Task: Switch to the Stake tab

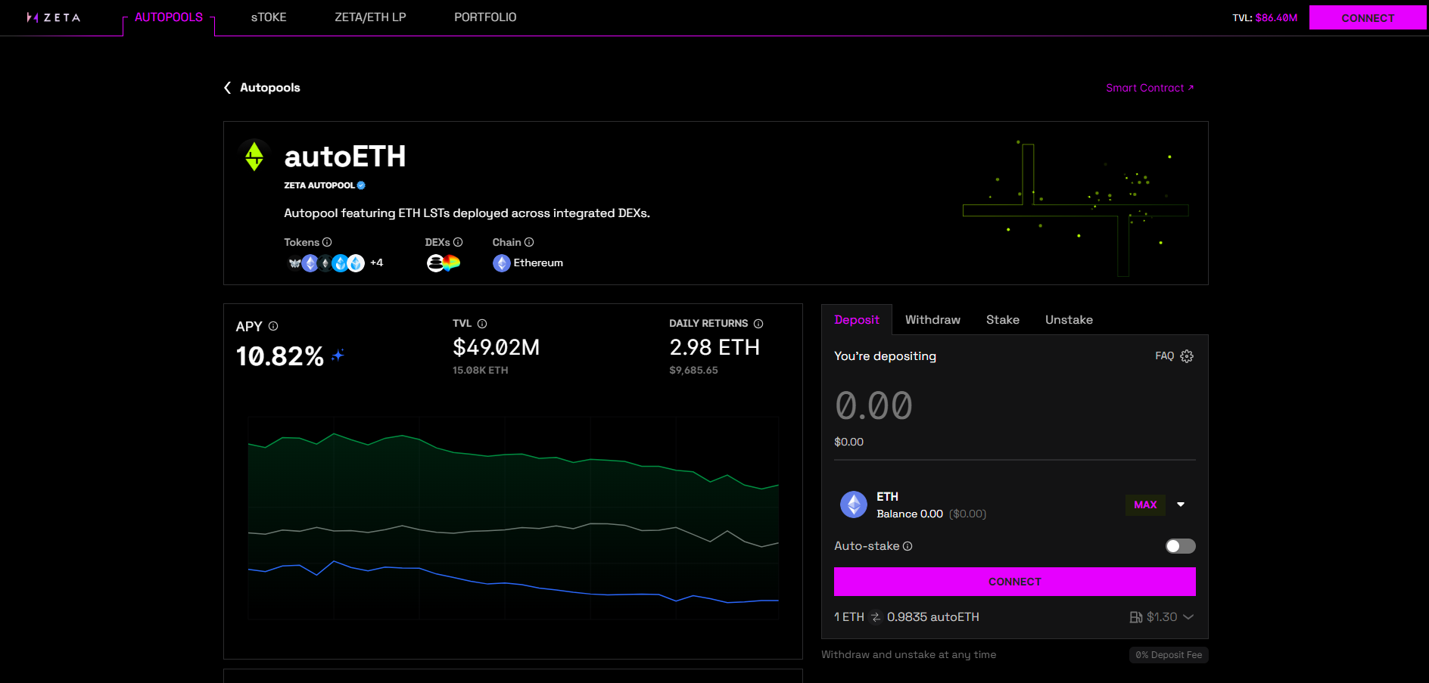Action: coord(1003,320)
